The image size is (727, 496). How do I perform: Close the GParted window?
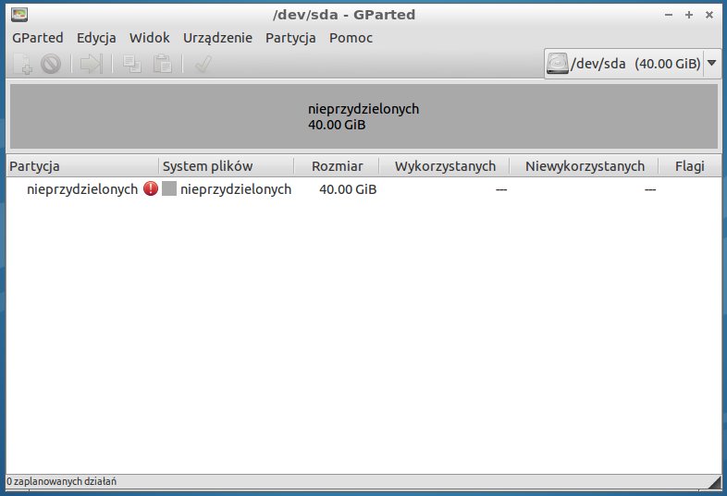tap(709, 15)
